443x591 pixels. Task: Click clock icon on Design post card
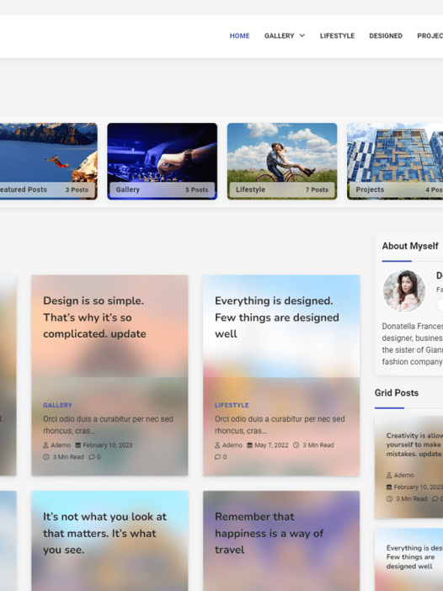coord(46,457)
